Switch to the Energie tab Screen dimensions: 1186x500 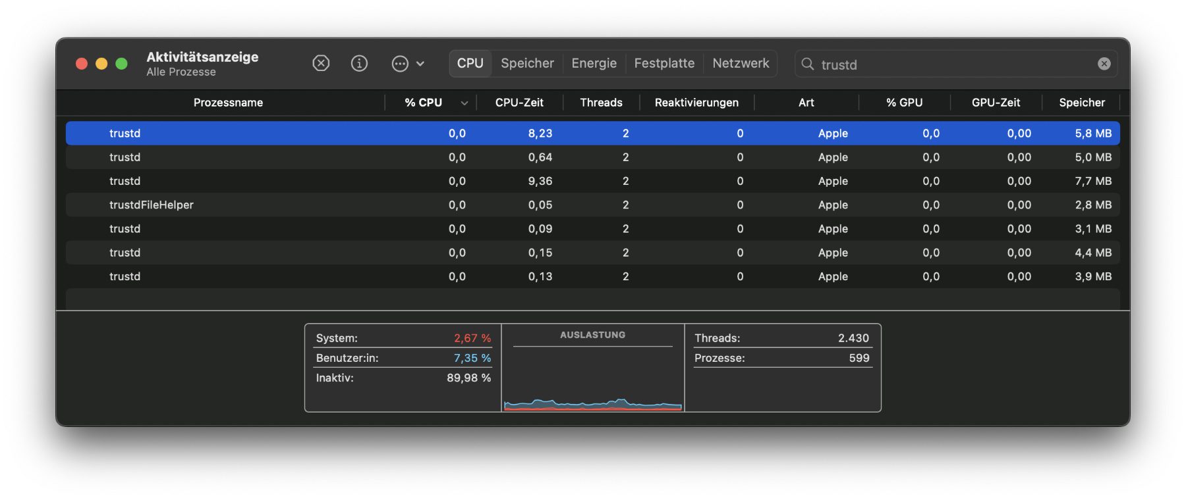point(594,64)
